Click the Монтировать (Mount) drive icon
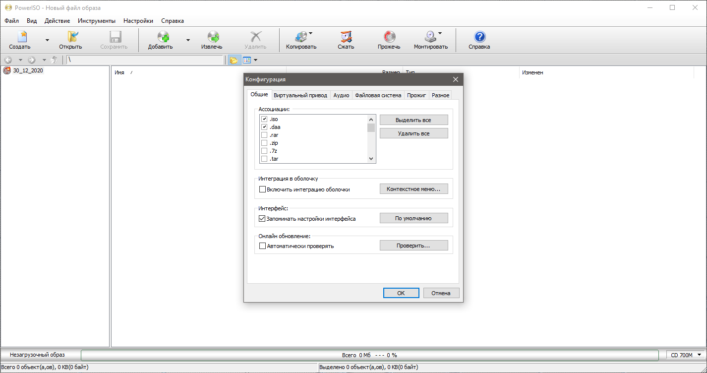This screenshot has width=707, height=373. point(430,37)
